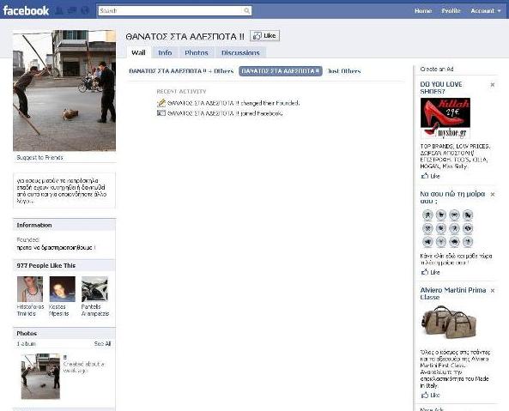Like the Killah shoes ad
This screenshot has width=509, height=411.
[430, 176]
